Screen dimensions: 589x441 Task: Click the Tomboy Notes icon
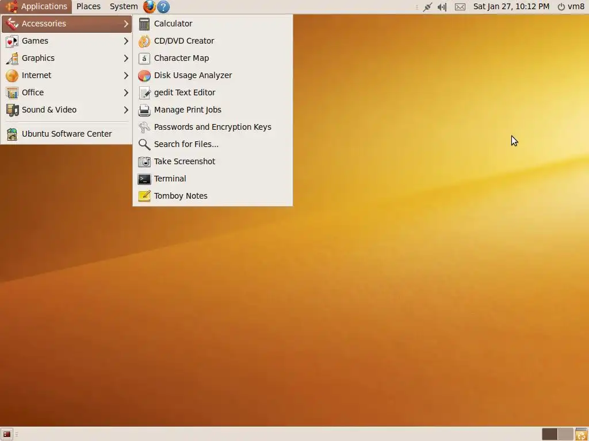tap(144, 196)
